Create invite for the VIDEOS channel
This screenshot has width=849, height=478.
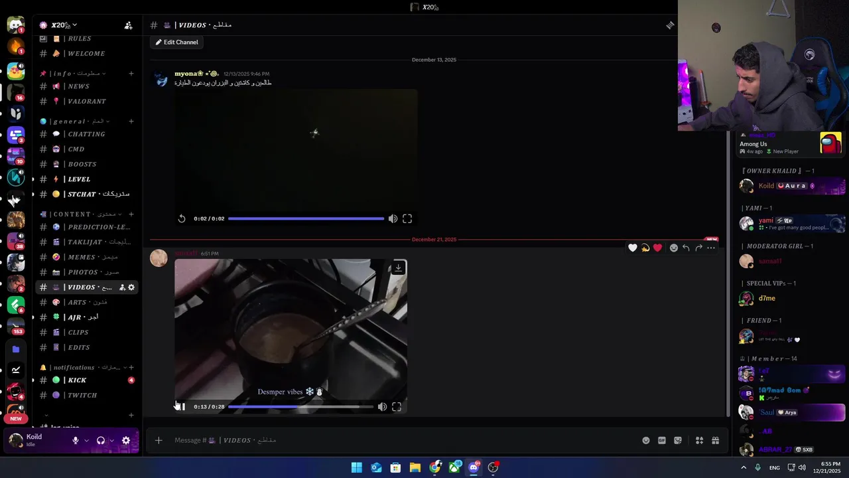click(x=122, y=287)
